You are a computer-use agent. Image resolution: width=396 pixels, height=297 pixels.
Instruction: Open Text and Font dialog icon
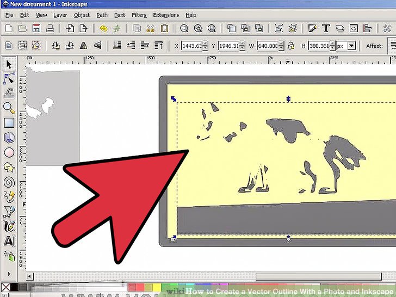click(326, 28)
